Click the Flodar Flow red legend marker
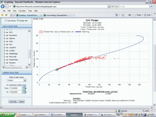The width and height of the screenshot is (156, 117). (41, 32)
